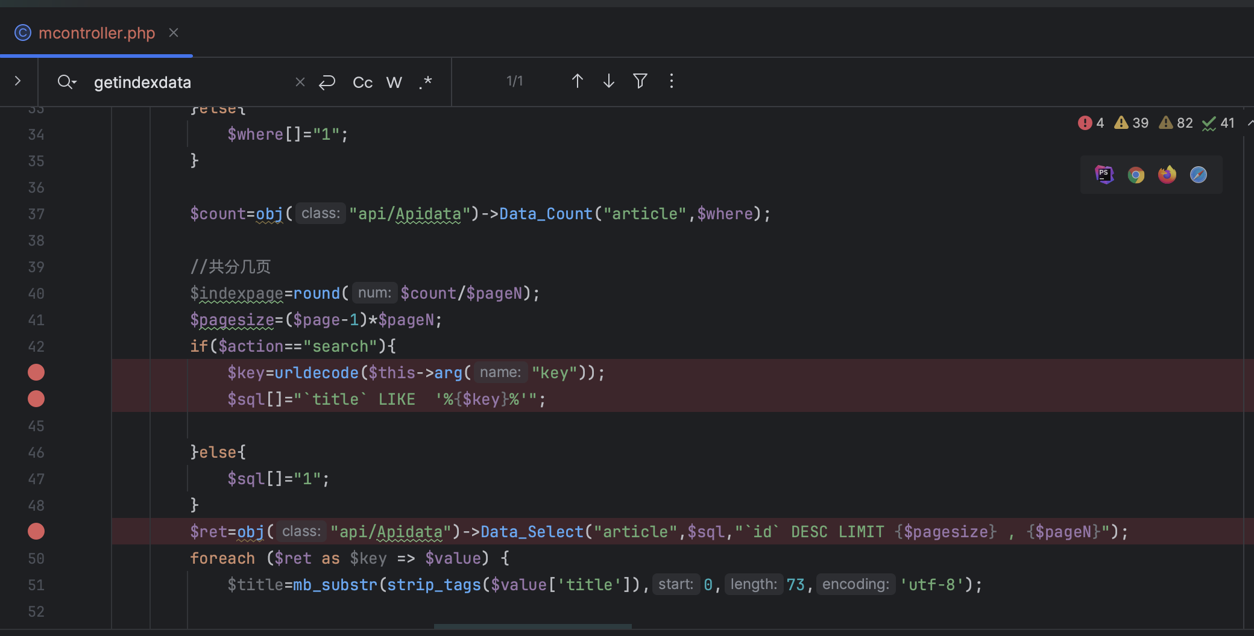Click line number 47 in gutter

[36, 479]
